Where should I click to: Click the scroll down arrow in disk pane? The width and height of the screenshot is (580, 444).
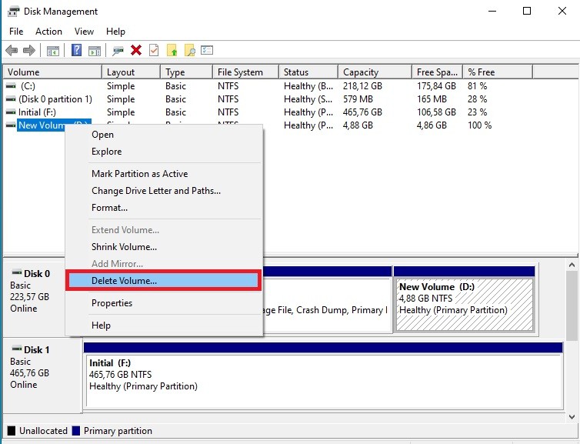(x=572, y=417)
